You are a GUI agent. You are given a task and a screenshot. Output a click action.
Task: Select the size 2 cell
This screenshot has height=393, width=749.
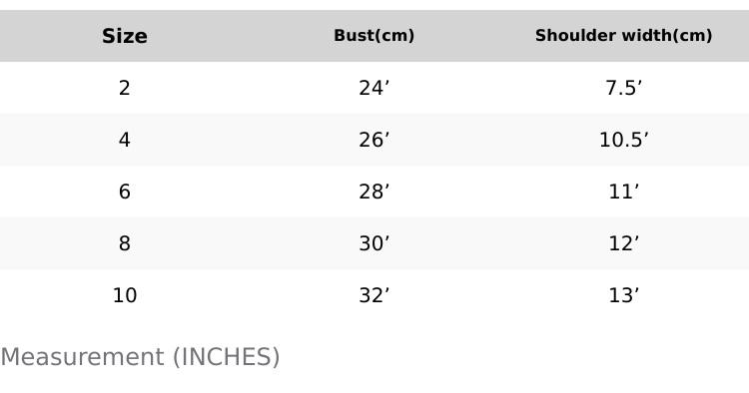pyautogui.click(x=125, y=88)
